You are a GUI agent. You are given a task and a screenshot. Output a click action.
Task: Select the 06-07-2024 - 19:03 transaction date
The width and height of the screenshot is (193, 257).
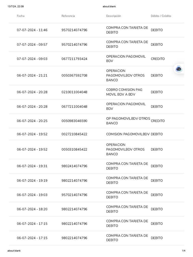pos(32,195)
